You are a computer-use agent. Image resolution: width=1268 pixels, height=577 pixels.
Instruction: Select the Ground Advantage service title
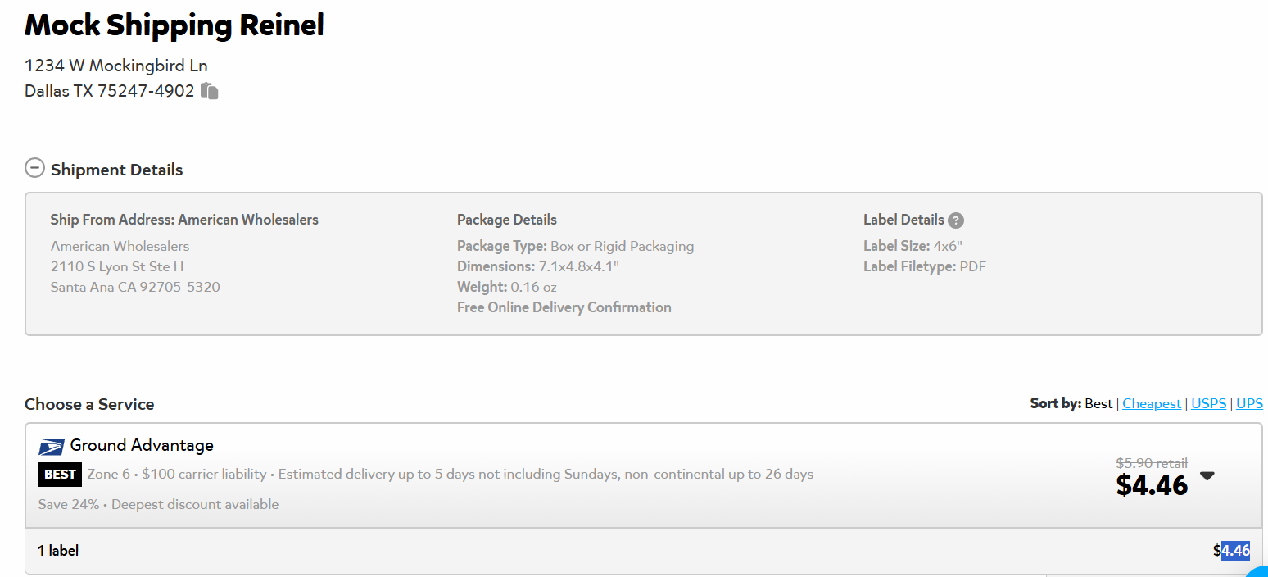(x=142, y=445)
